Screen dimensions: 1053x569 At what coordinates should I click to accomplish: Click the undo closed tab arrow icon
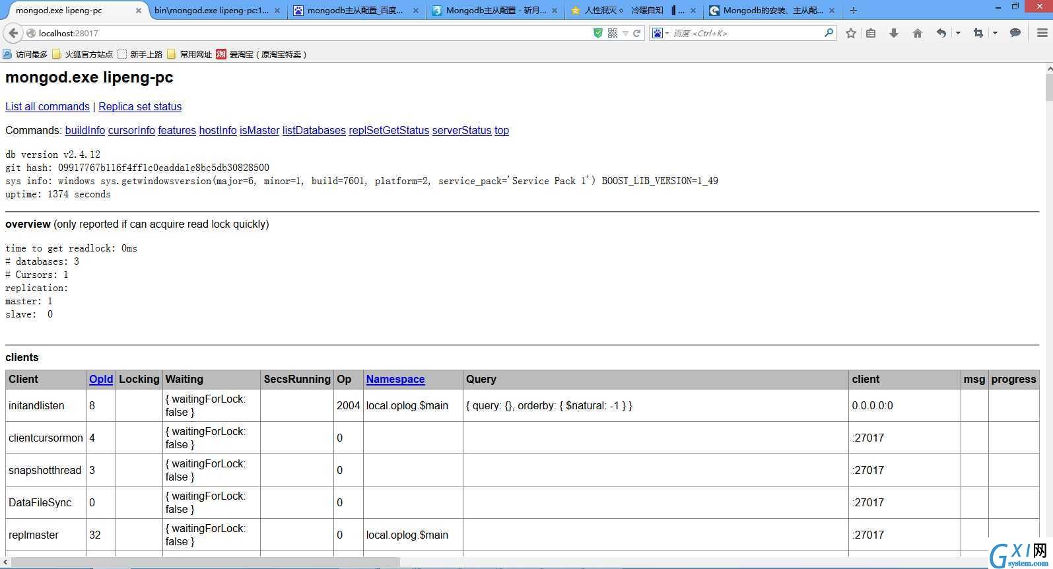pyautogui.click(x=941, y=33)
